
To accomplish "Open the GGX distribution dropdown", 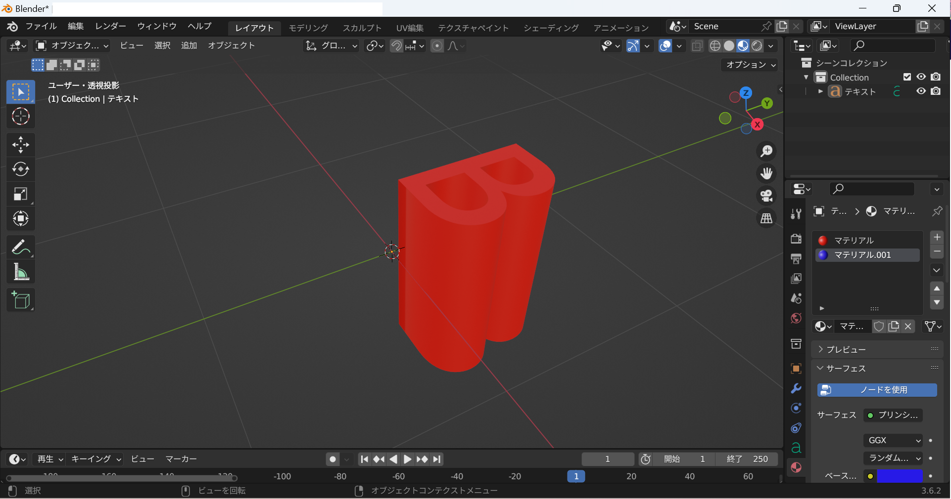I will click(x=893, y=440).
